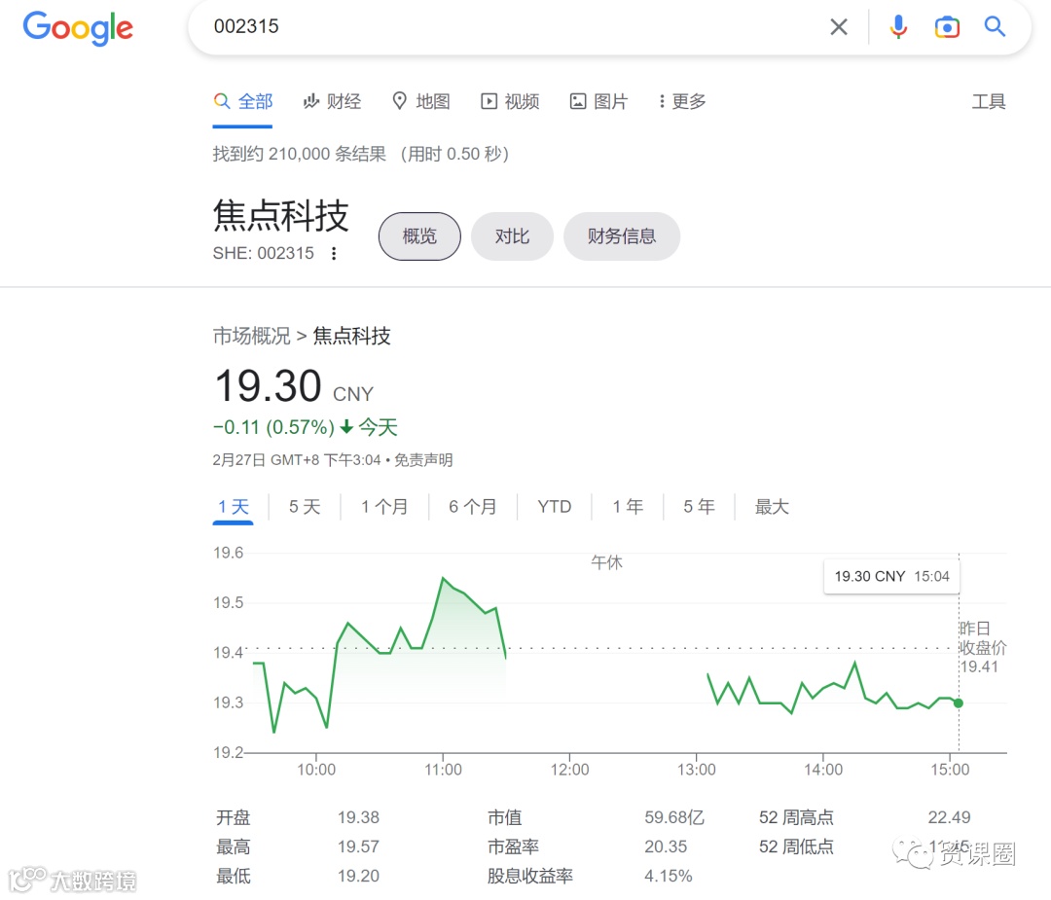Click the 找到约 210,000 条结果 stats text

click(x=300, y=154)
